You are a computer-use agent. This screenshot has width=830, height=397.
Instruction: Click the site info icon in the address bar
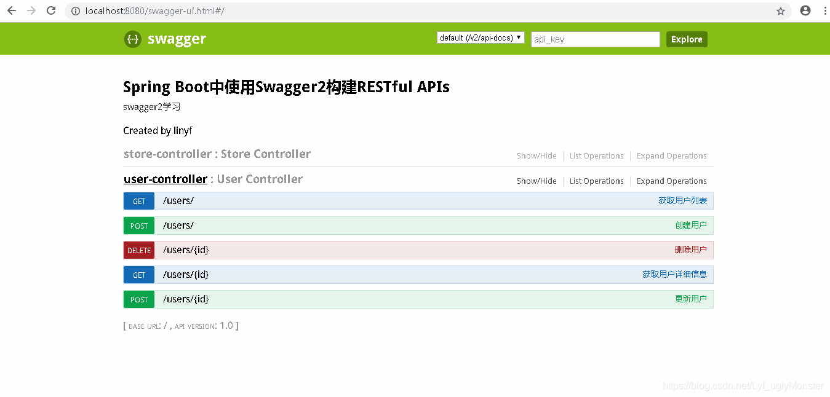(x=76, y=11)
